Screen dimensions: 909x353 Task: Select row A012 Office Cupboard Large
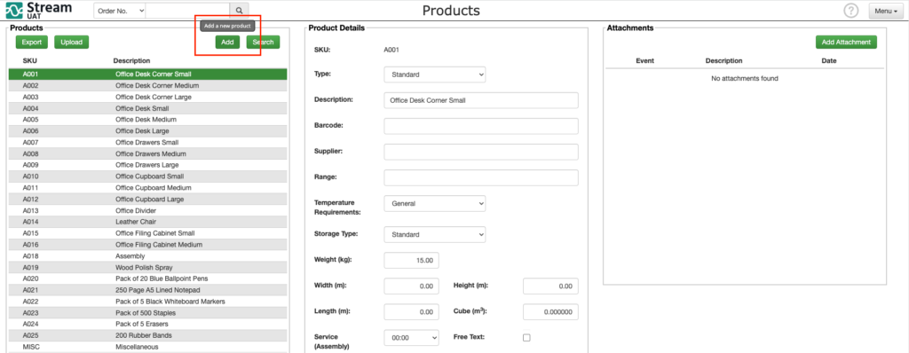148,200
